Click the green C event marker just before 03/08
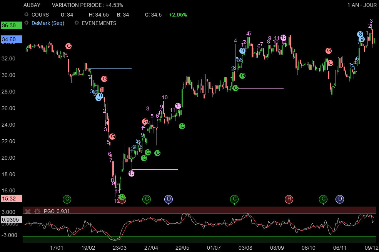 pyautogui.click(x=234, y=199)
